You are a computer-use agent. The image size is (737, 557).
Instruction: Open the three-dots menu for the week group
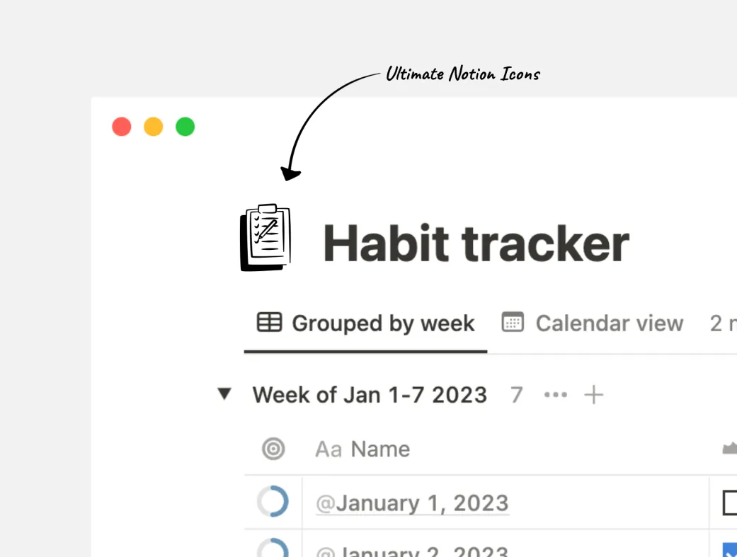(556, 395)
